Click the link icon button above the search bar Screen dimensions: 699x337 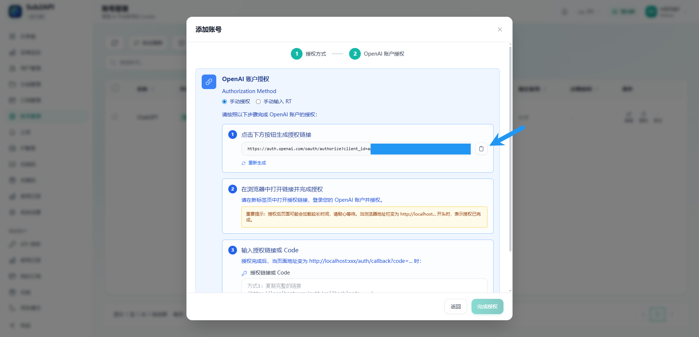(x=115, y=43)
